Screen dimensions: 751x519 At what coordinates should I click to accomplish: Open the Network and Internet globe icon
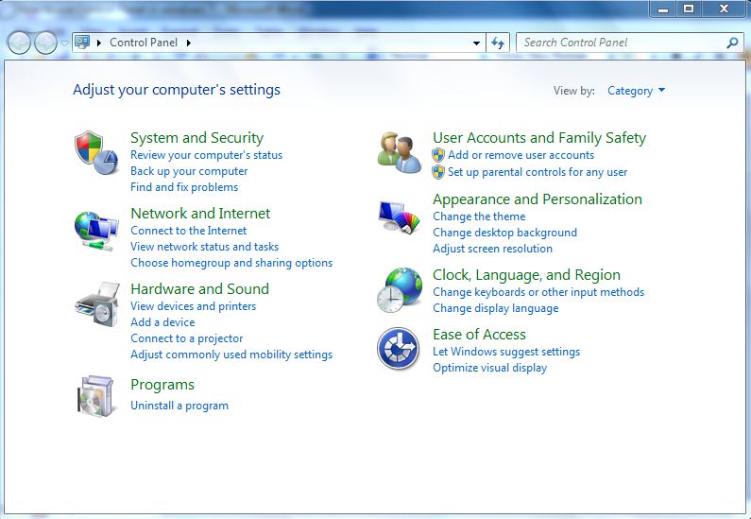[x=96, y=231]
